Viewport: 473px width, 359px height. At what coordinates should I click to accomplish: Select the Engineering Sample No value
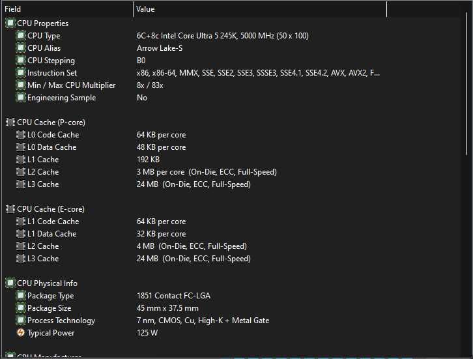coord(142,98)
